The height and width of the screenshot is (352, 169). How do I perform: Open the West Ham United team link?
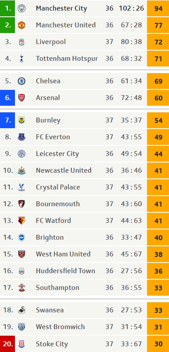pyautogui.click(x=63, y=254)
